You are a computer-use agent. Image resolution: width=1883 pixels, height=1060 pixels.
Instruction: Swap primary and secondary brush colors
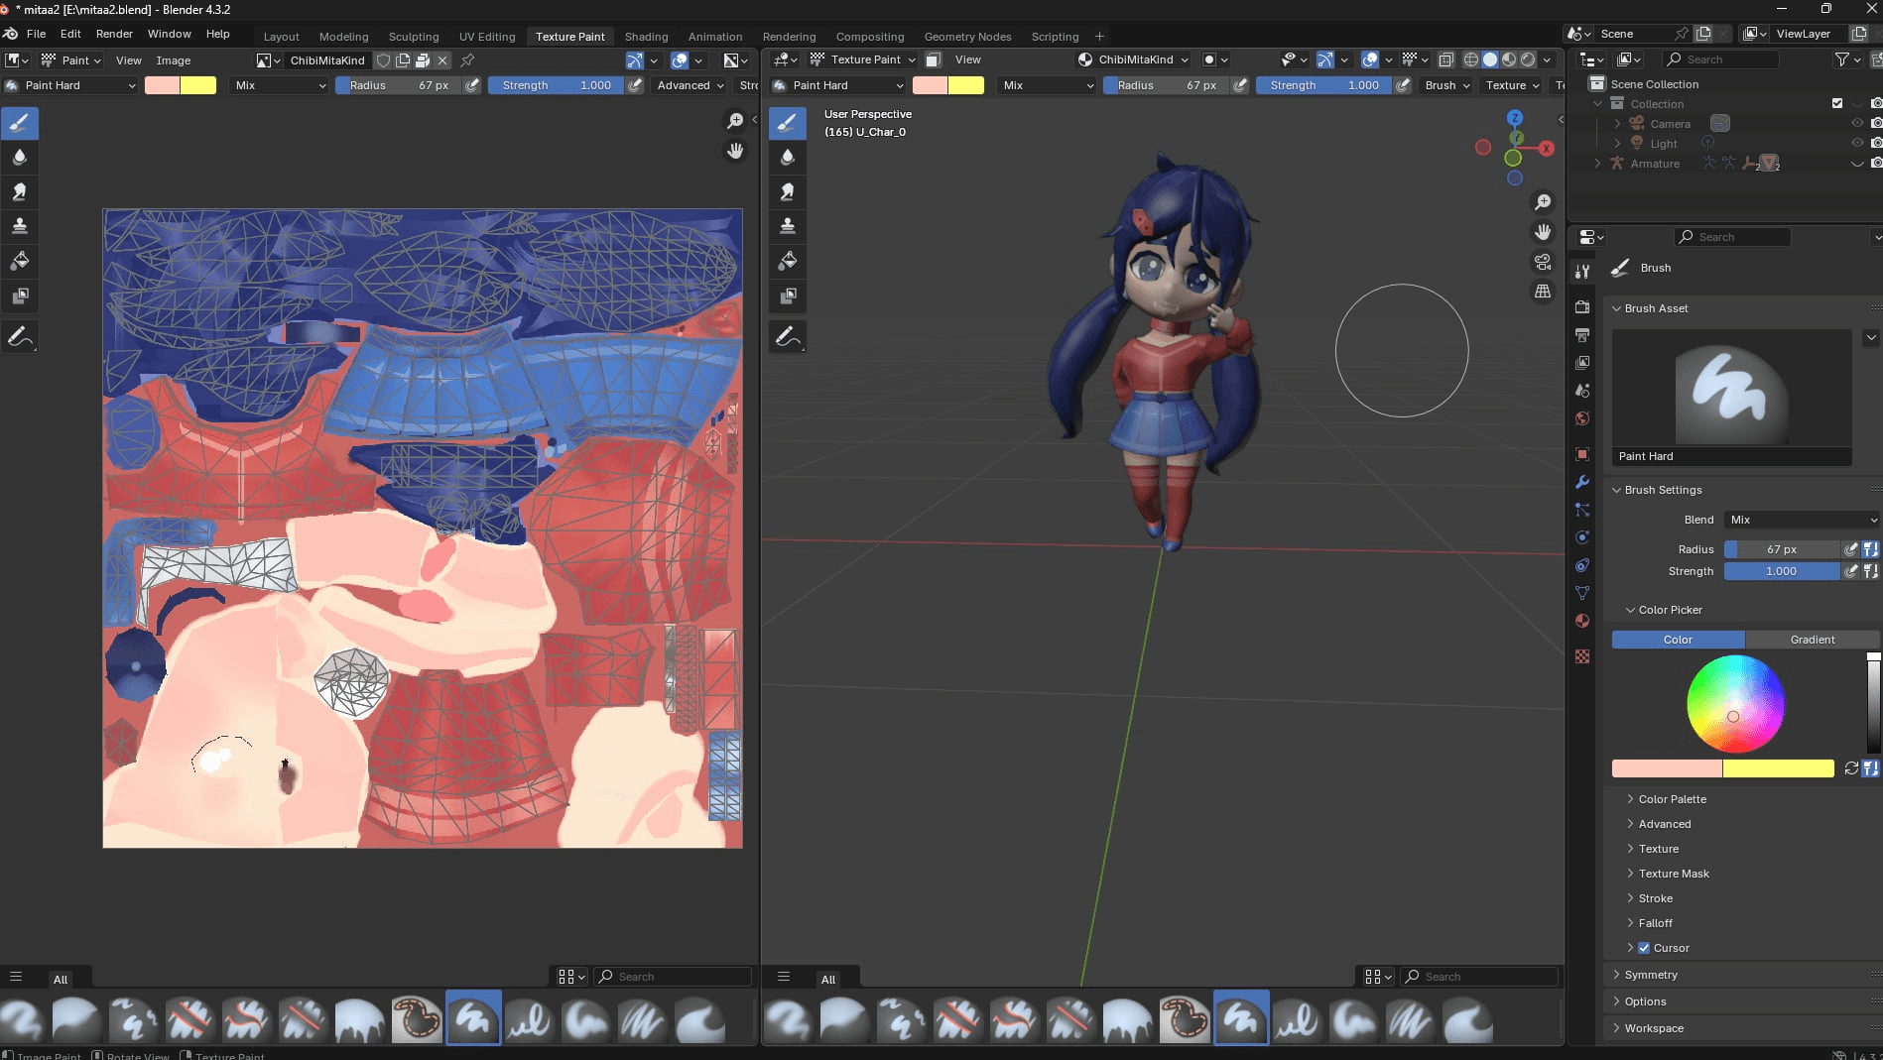pos(1851,768)
